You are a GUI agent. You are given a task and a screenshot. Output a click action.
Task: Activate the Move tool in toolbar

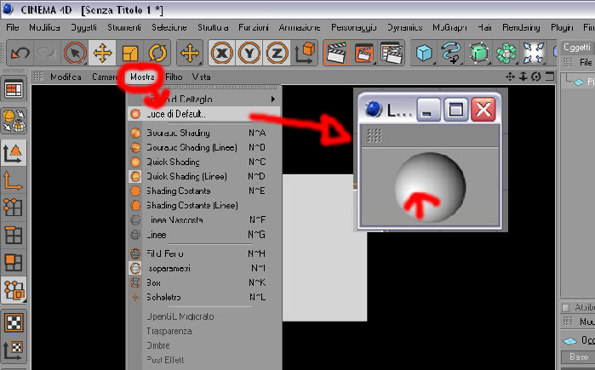point(102,53)
